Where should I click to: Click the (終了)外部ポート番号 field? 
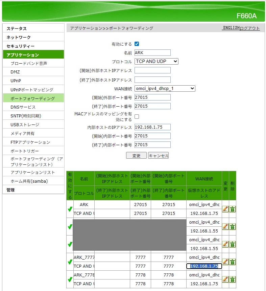click(152, 106)
